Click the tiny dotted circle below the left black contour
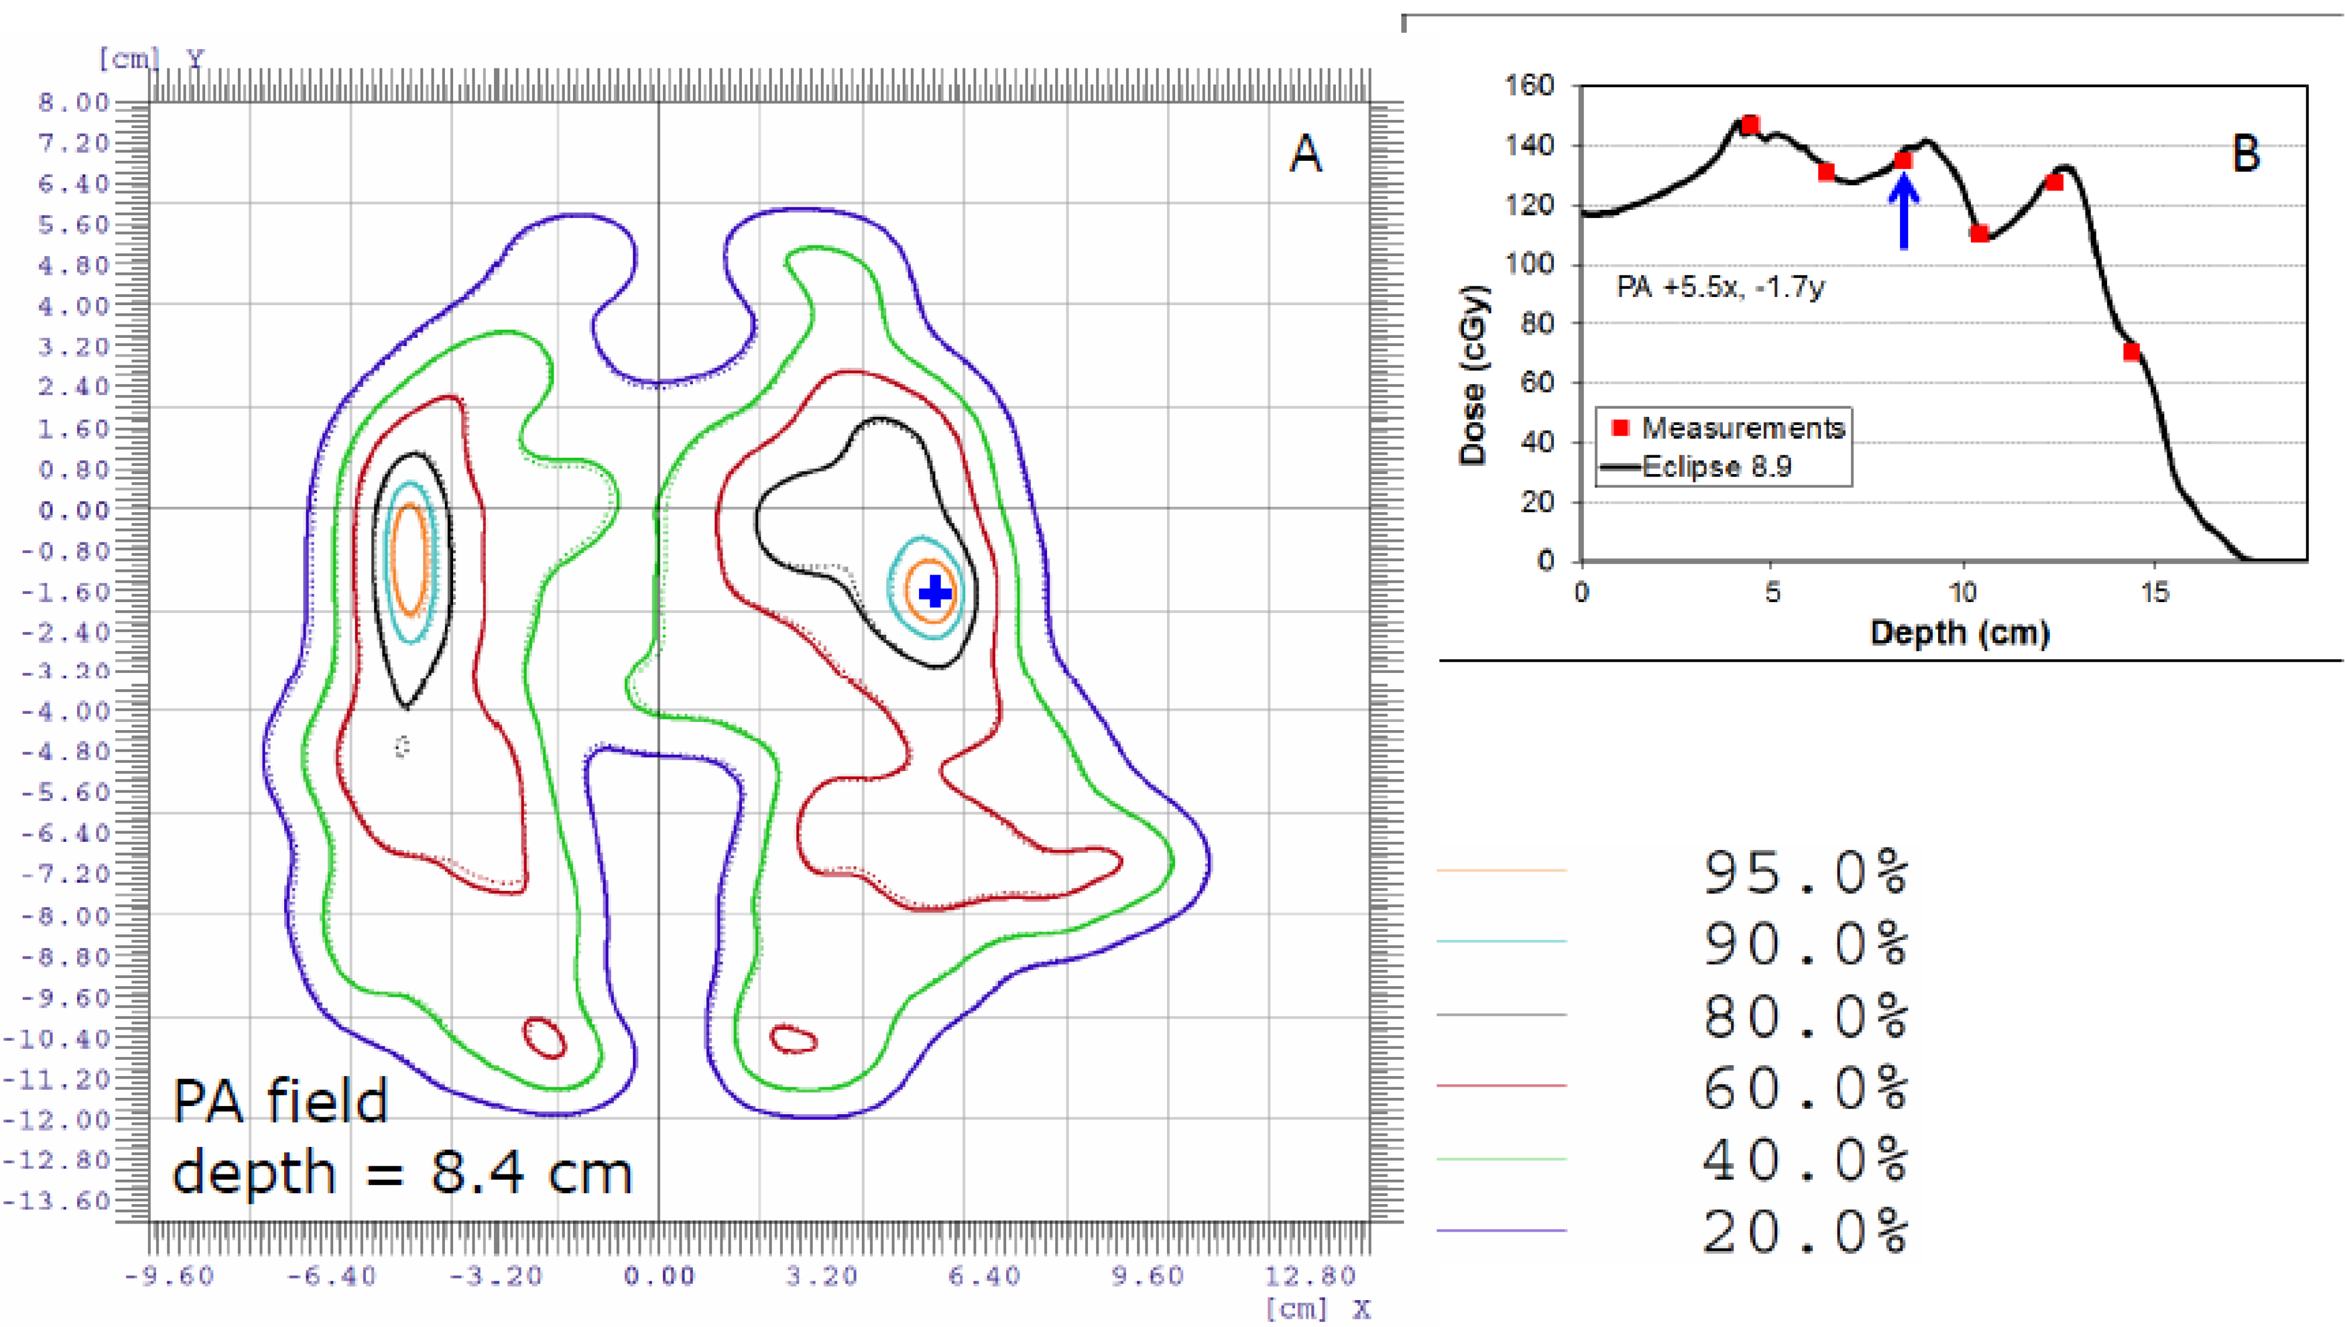The width and height of the screenshot is (2345, 1327). (403, 747)
